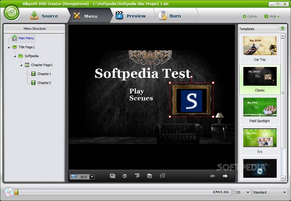Click the Chapter Page1 page icon
291x201 pixels.
[x=27, y=65]
